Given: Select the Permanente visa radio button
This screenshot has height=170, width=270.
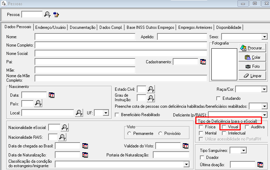Looking at the screenshot, I should click(x=129, y=133).
